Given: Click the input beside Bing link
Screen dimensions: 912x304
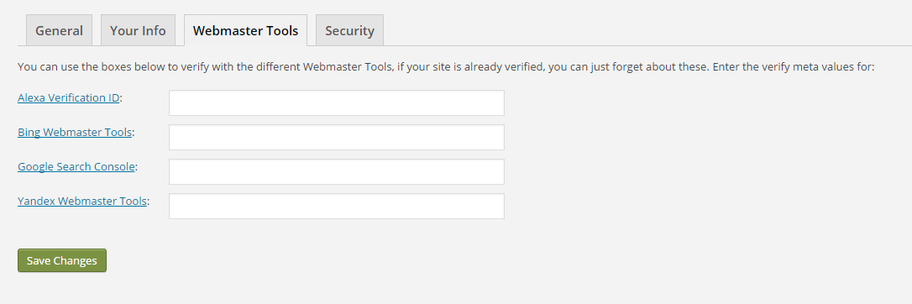Looking at the screenshot, I should click(337, 137).
